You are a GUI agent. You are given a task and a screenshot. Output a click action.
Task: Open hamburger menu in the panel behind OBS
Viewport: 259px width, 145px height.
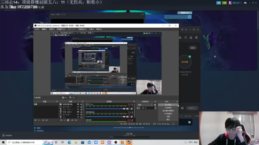[x=186, y=30]
